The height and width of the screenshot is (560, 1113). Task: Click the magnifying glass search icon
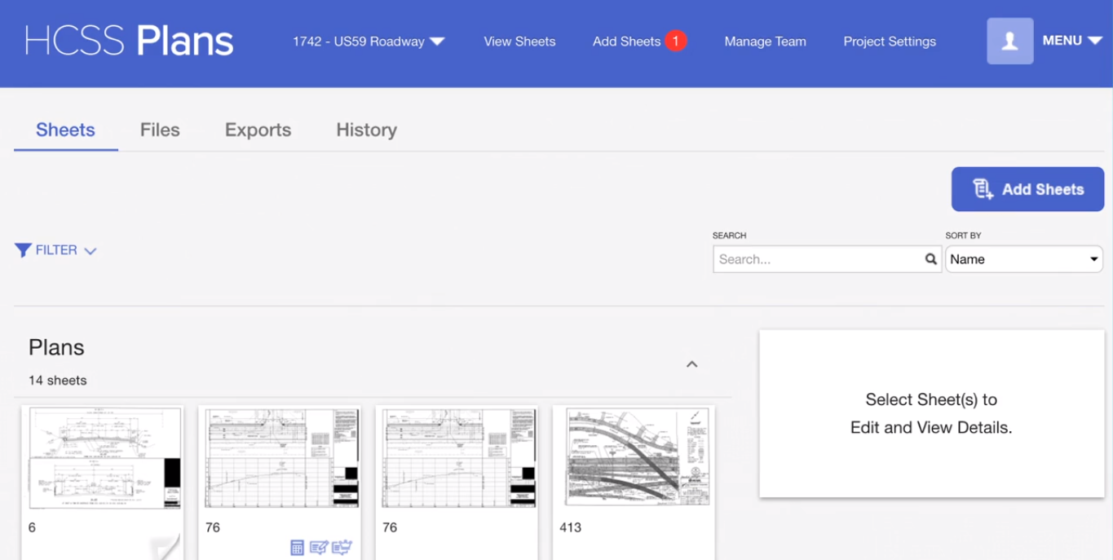tap(930, 259)
